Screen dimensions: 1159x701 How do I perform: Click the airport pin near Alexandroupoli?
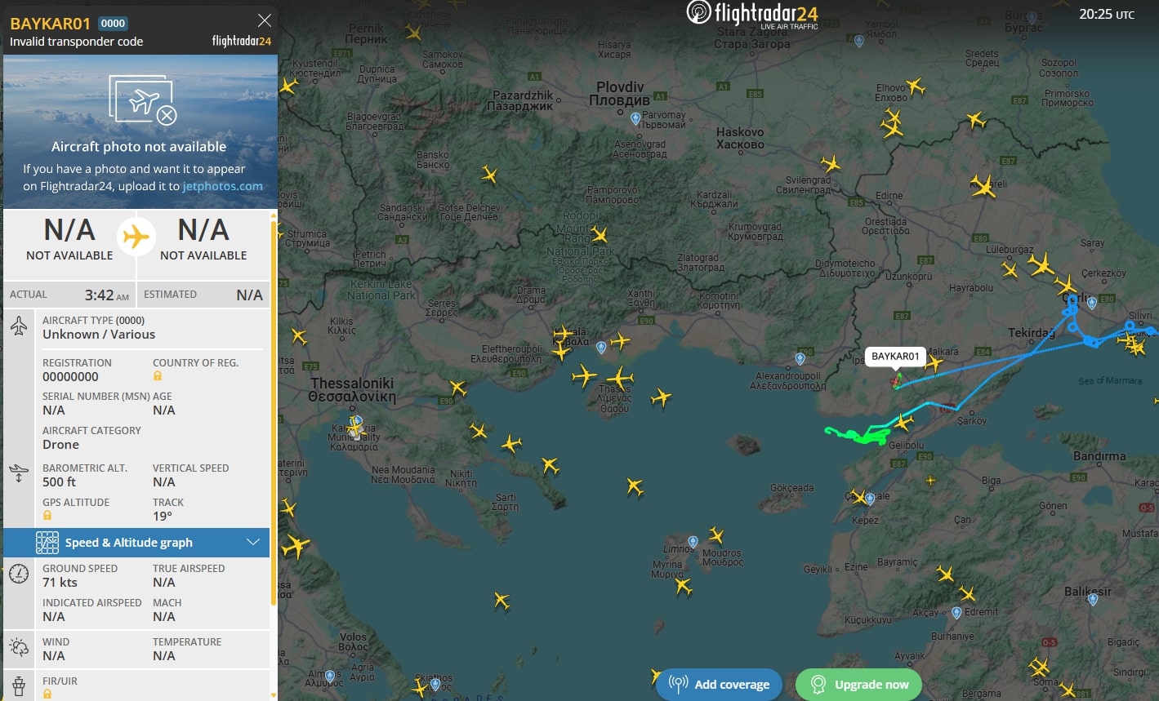(800, 358)
